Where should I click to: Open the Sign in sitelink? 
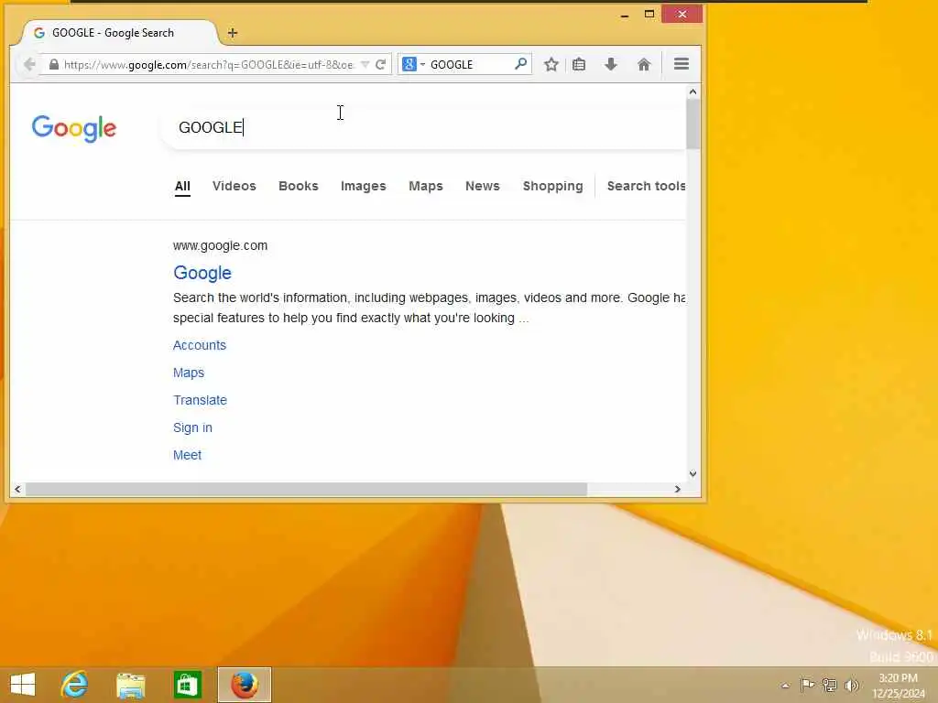tap(192, 427)
